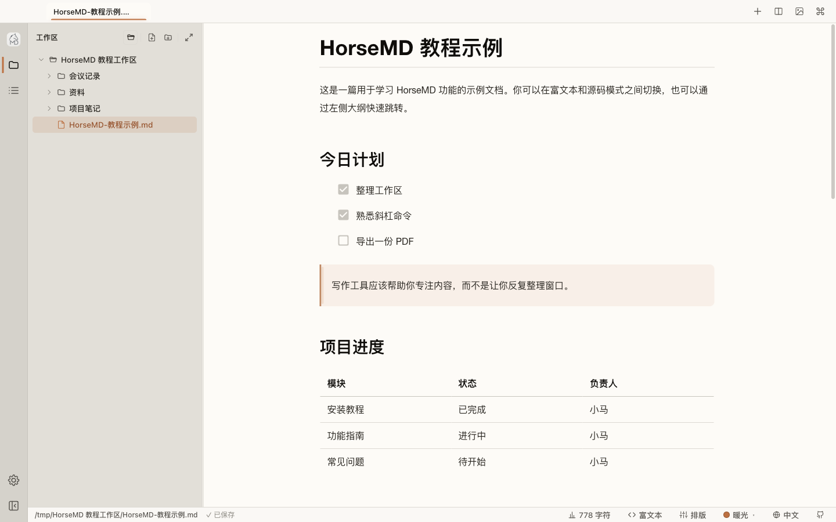Click the 模块 table header cell

385,383
